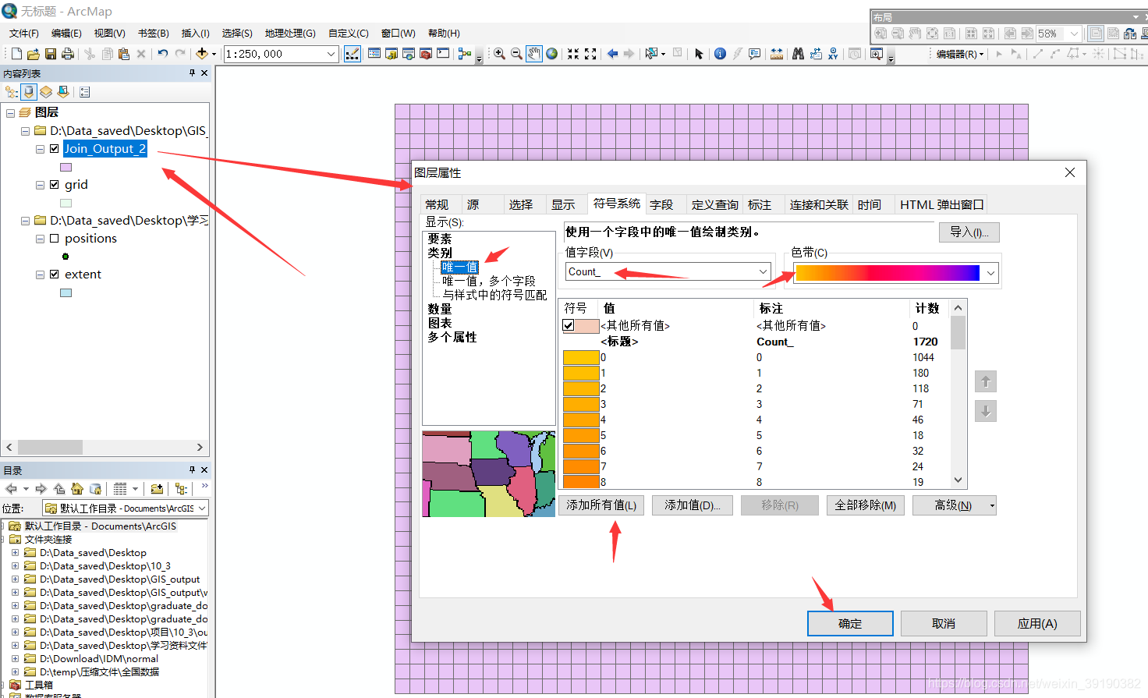1148x698 pixels.
Task: Select 数量 category in display list
Action: (x=440, y=309)
